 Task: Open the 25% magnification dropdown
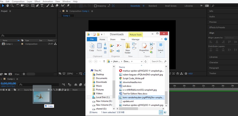[x=71, y=74]
